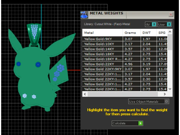Viewport: 180px width, 135px height.
Task: Select the Yellow Gold:18KY R... row
Action: [125, 59]
